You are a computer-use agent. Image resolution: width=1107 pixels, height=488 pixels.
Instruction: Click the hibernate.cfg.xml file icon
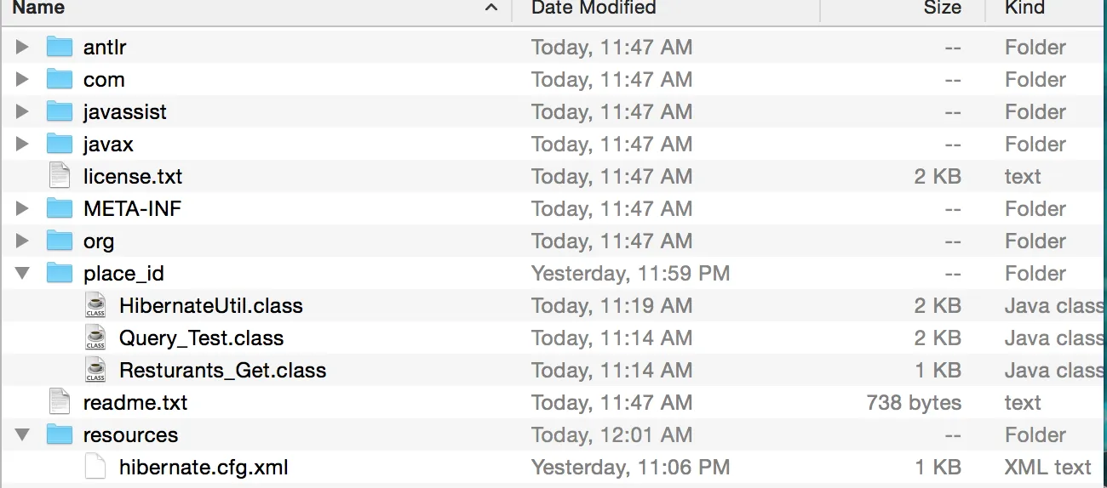pyautogui.click(x=95, y=467)
